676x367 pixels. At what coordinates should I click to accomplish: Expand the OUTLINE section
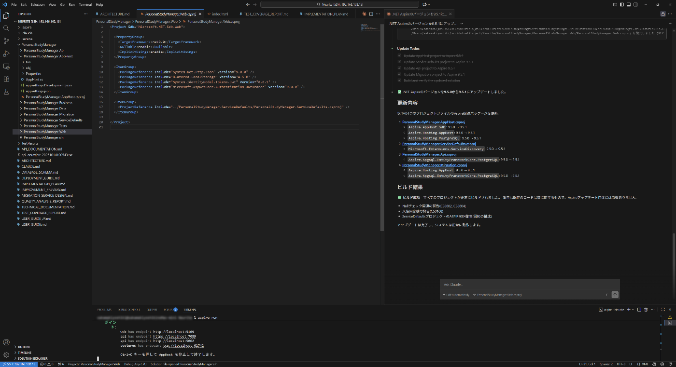tap(24, 347)
